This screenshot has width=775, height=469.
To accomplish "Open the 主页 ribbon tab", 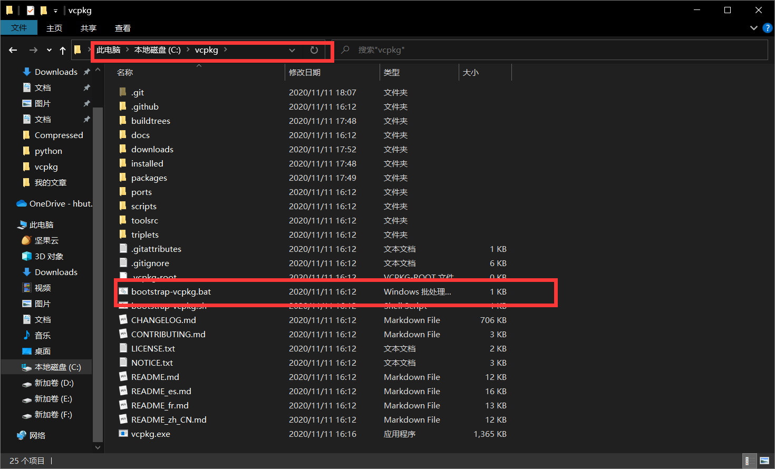I will point(54,28).
